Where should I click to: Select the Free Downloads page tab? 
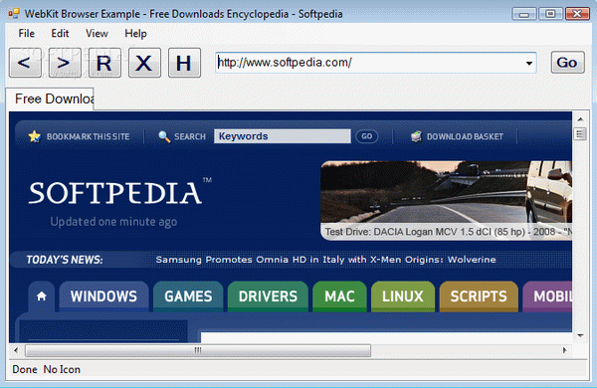[x=51, y=99]
